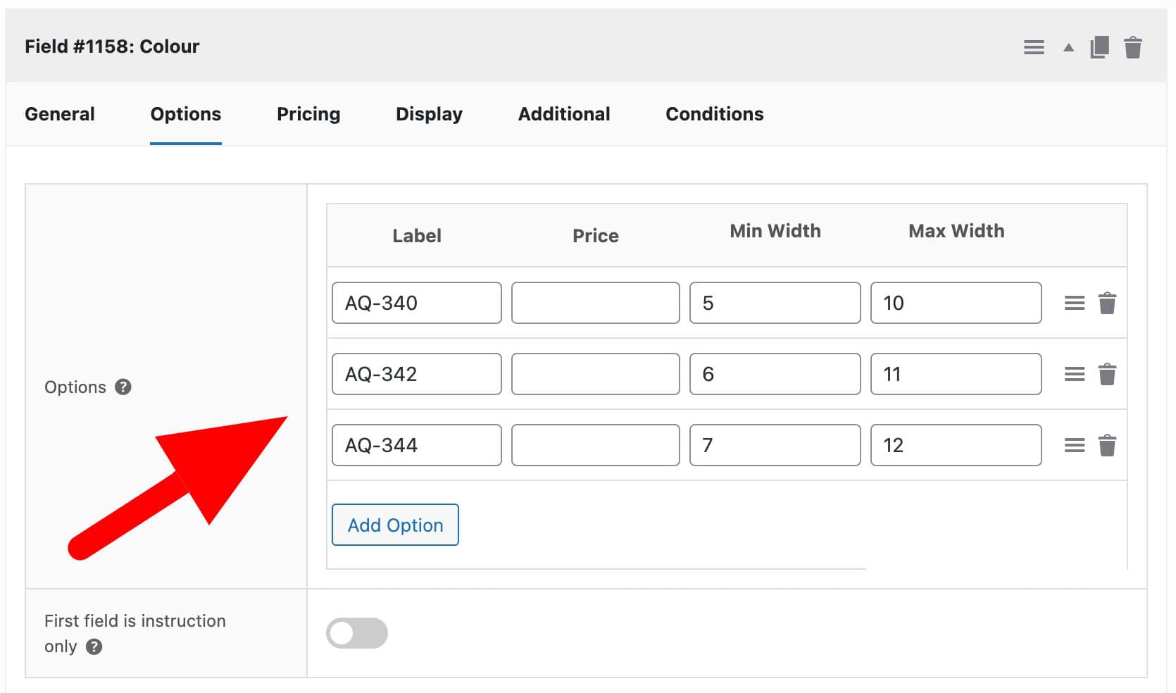
Task: Go to the Conditions tab
Action: [714, 113]
